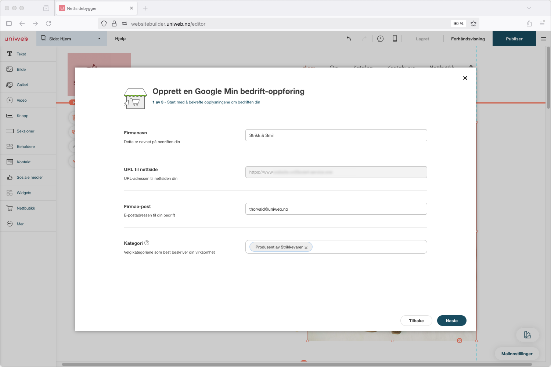Select the Knapp element
The image size is (551, 367).
(x=28, y=116)
